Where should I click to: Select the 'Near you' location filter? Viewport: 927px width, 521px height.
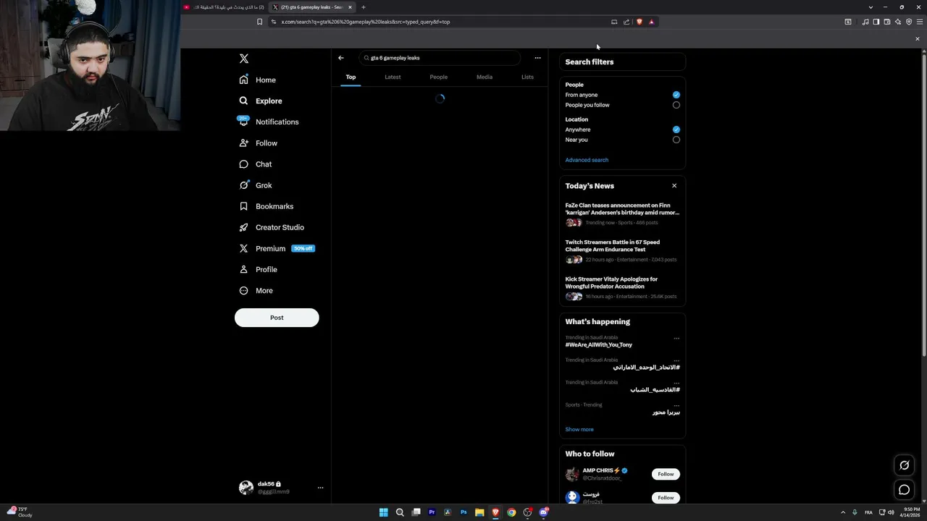click(x=676, y=140)
